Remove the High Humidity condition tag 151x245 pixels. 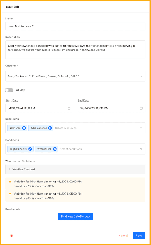(x=30, y=149)
